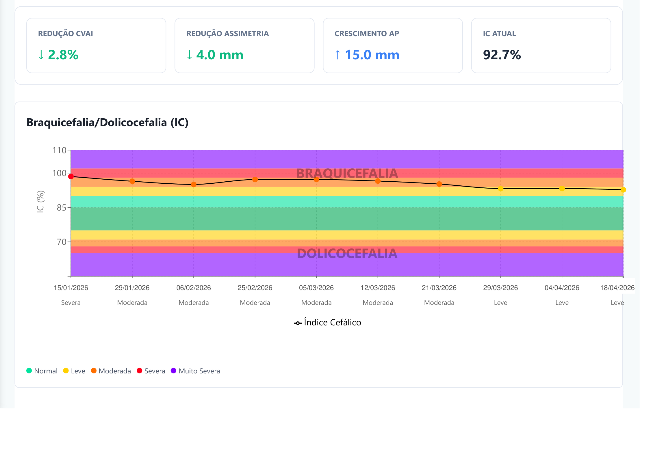
Task: Click the orange data point for 12/03/2026
Action: pos(378,181)
